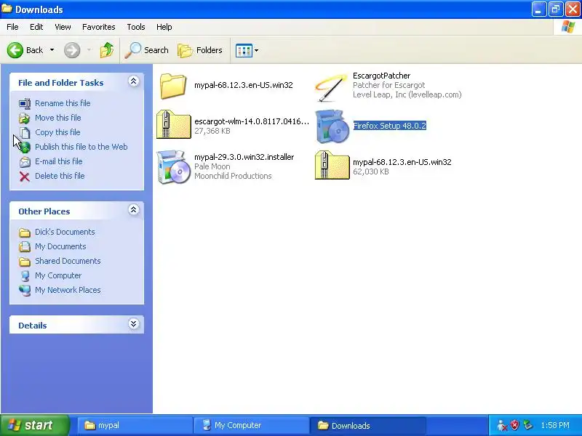
Task: Switch to the mypal taskbar window
Action: (x=135, y=425)
